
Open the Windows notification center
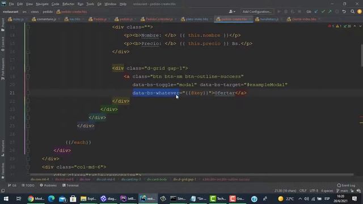[354, 199]
